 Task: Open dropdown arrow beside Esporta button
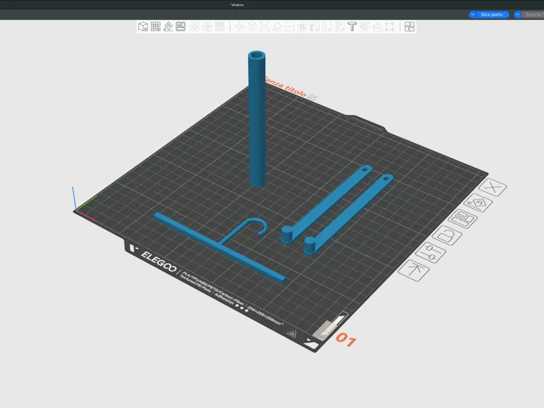pyautogui.click(x=517, y=14)
